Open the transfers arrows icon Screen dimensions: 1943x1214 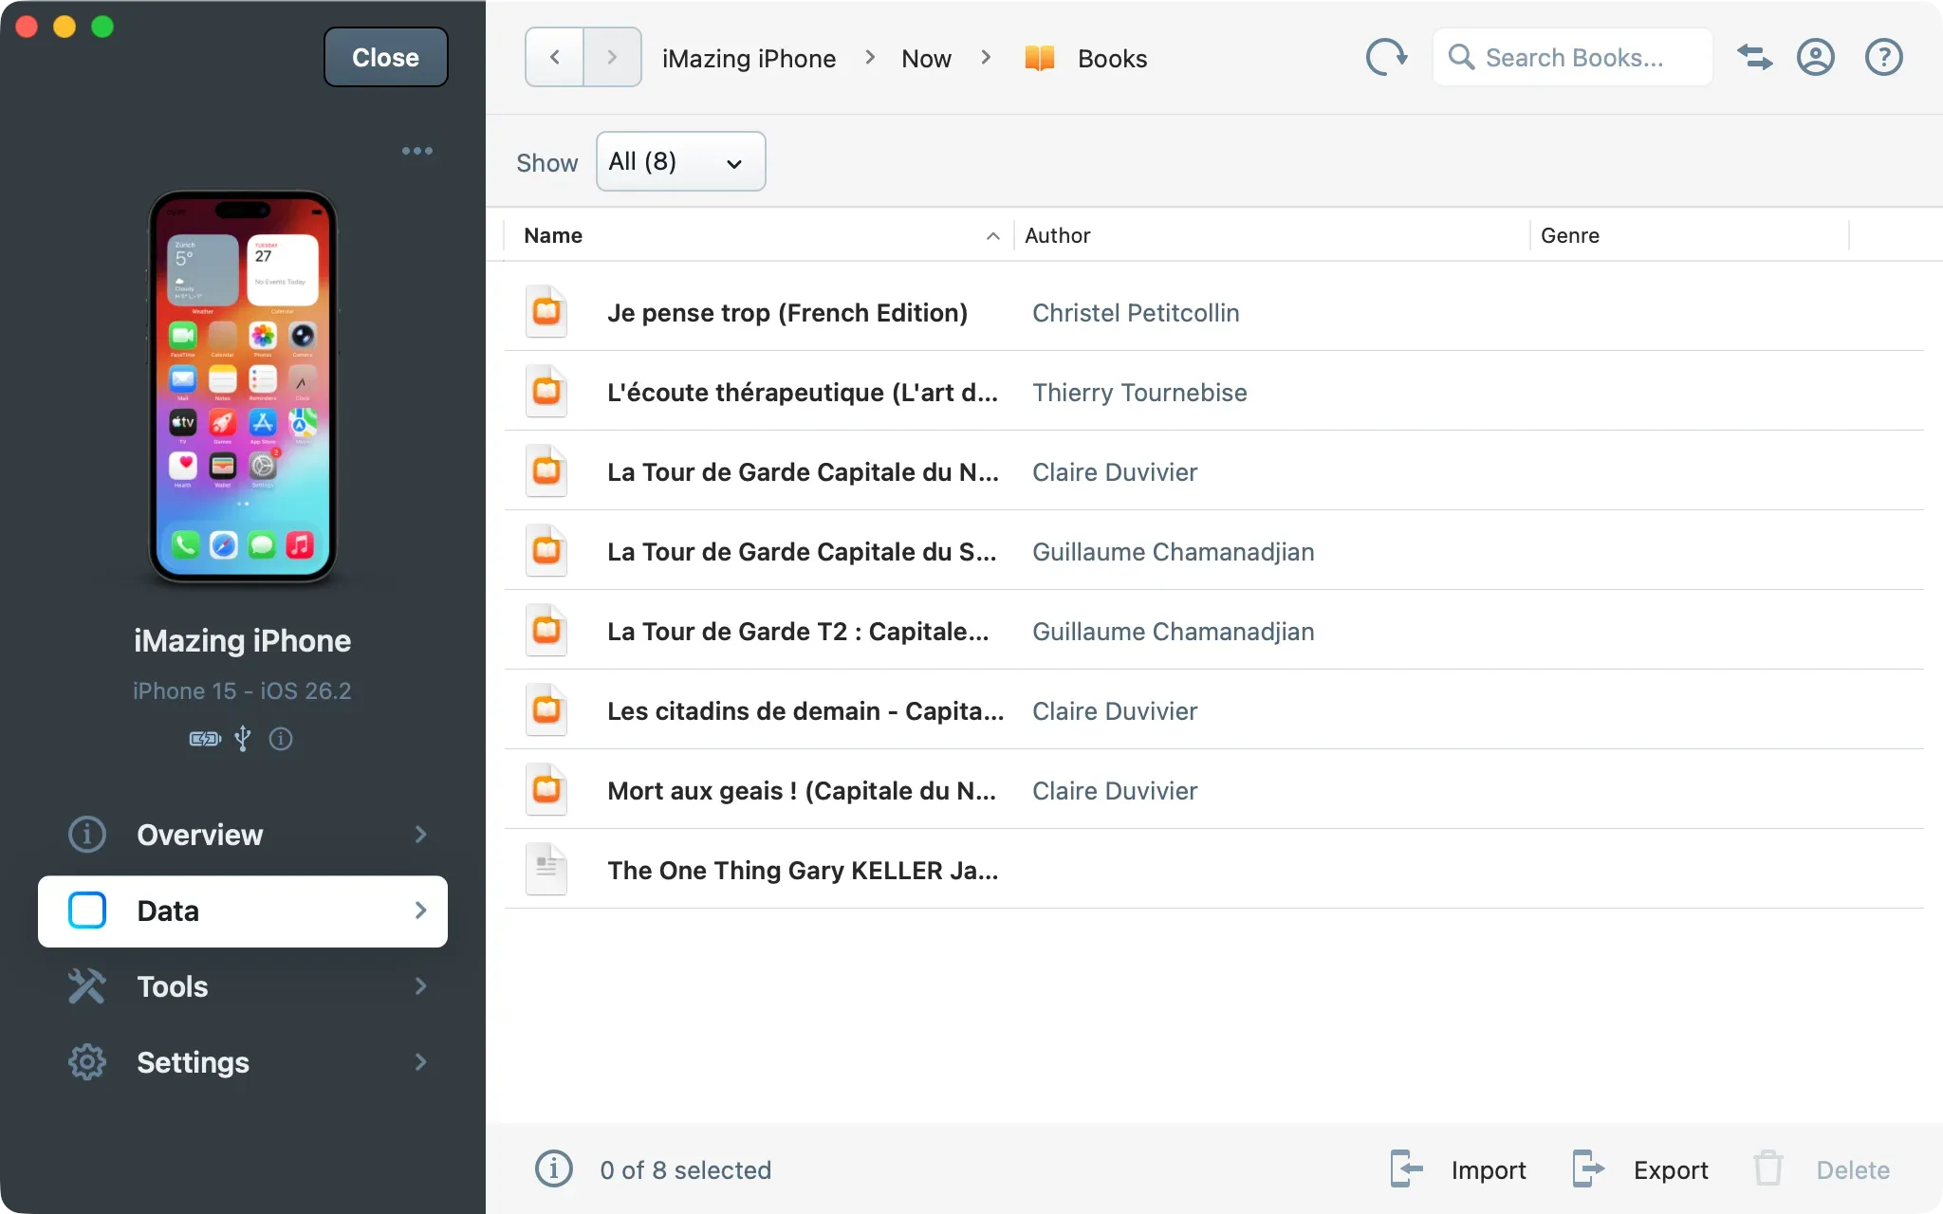tap(1754, 58)
